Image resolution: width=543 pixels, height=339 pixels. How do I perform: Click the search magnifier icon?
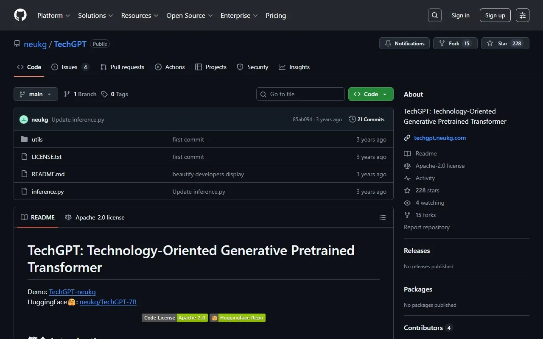435,15
